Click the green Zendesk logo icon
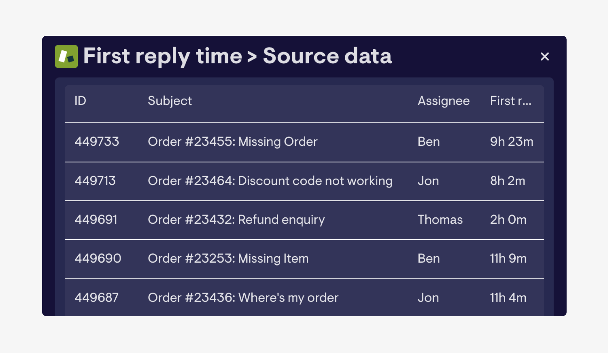Screen dimensions: 608x353 pyautogui.click(x=66, y=56)
